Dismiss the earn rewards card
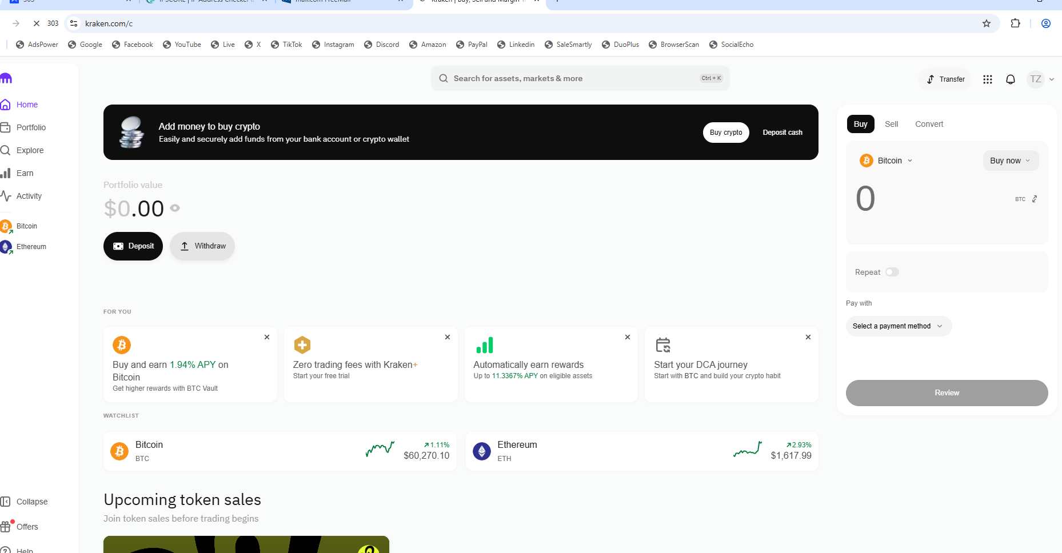This screenshot has height=553, width=1062. 628,337
